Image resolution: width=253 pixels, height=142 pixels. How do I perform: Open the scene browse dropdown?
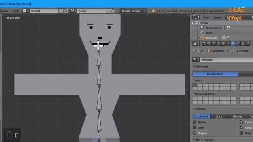(x=73, y=11)
